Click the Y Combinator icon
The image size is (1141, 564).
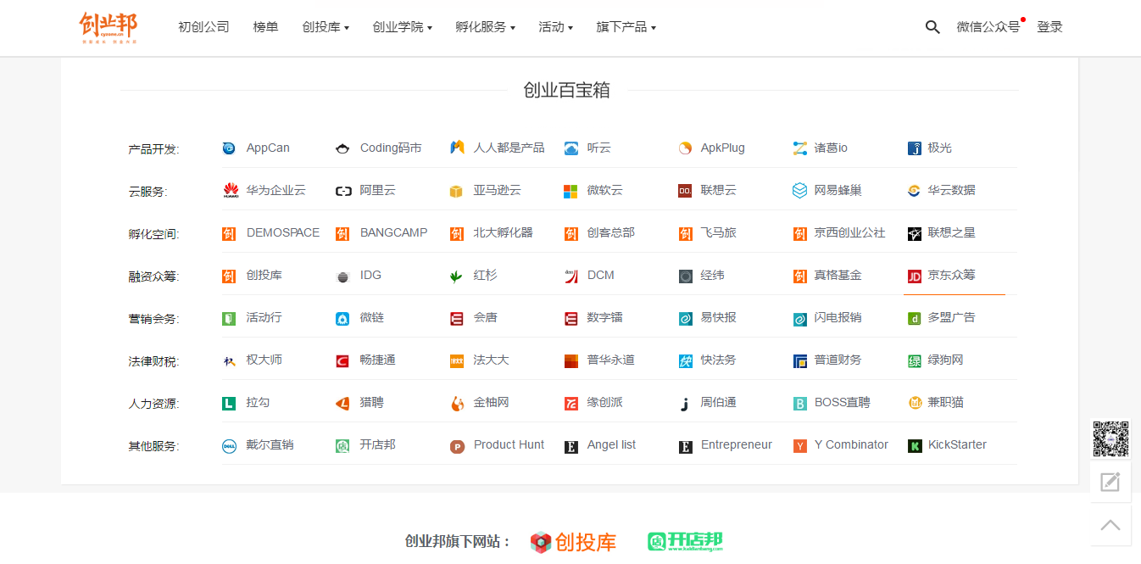(799, 446)
